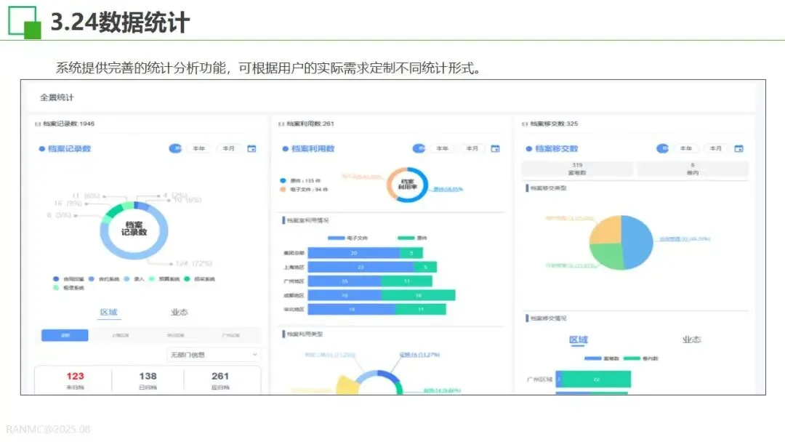Open the calendar icon in 档案移交数 panel
Viewport: 785px width, 442px height.
coord(738,149)
